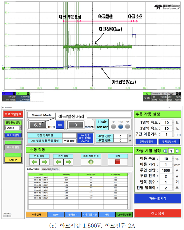Toggle the Arc 전원 투입 릴레이 On/Off button
Image resolution: width=184 pixels, height=230 pixels.
pos(85,138)
